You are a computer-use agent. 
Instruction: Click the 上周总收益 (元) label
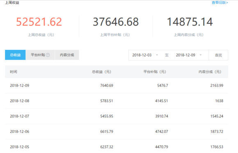(41, 35)
